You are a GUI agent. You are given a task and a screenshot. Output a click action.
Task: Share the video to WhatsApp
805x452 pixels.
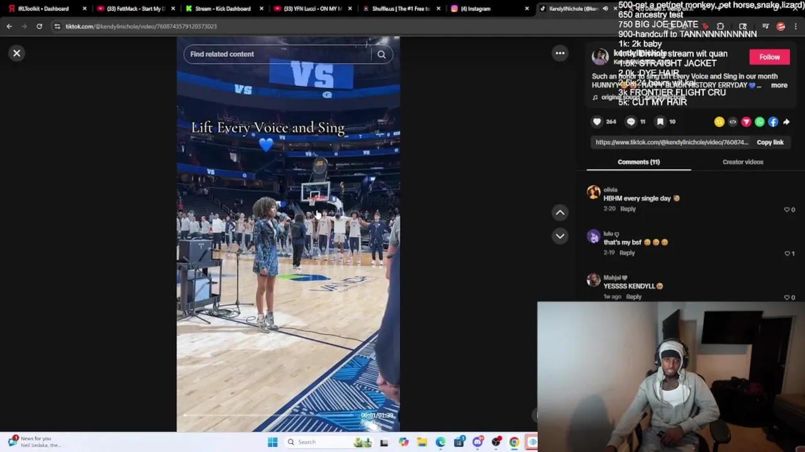tap(760, 122)
